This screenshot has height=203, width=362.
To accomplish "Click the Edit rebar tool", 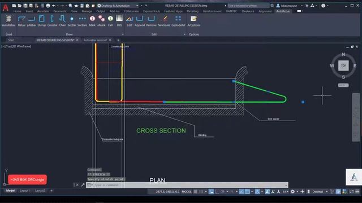I will tap(130, 21).
